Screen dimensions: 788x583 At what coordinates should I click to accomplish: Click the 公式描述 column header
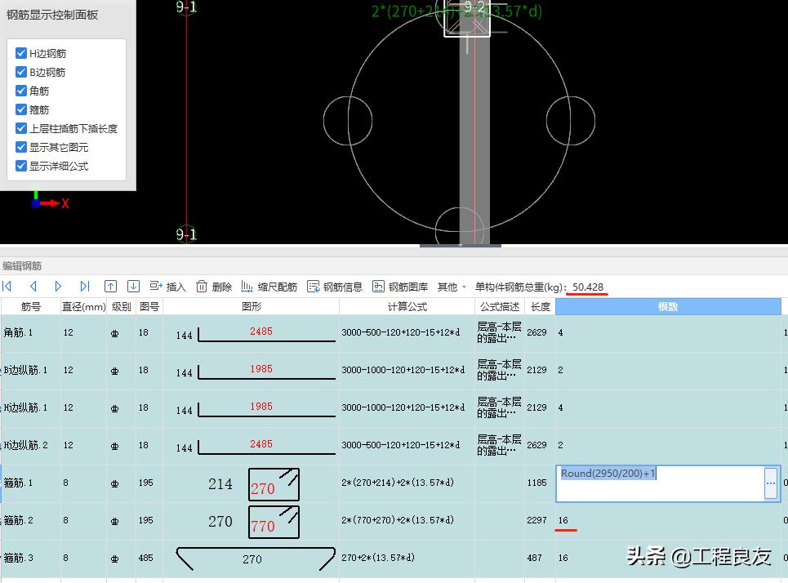coord(500,306)
